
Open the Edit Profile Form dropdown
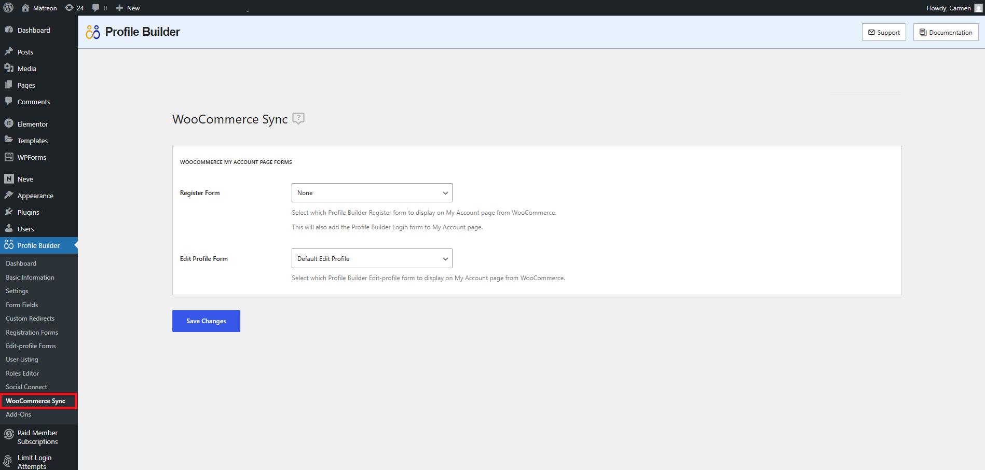[x=372, y=258]
